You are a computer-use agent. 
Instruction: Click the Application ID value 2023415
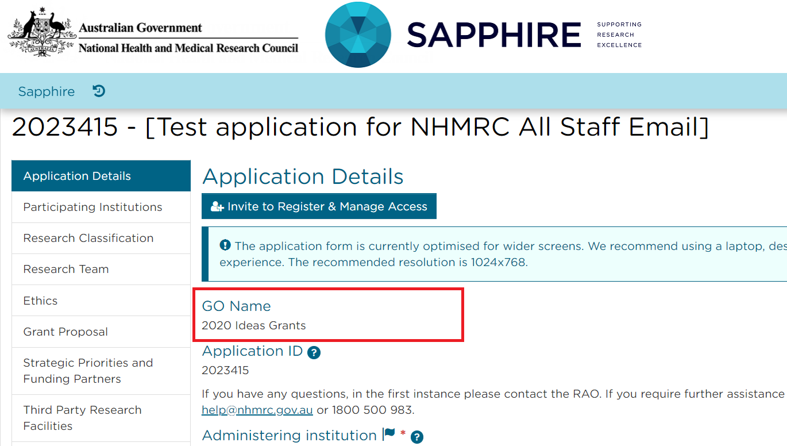point(225,370)
